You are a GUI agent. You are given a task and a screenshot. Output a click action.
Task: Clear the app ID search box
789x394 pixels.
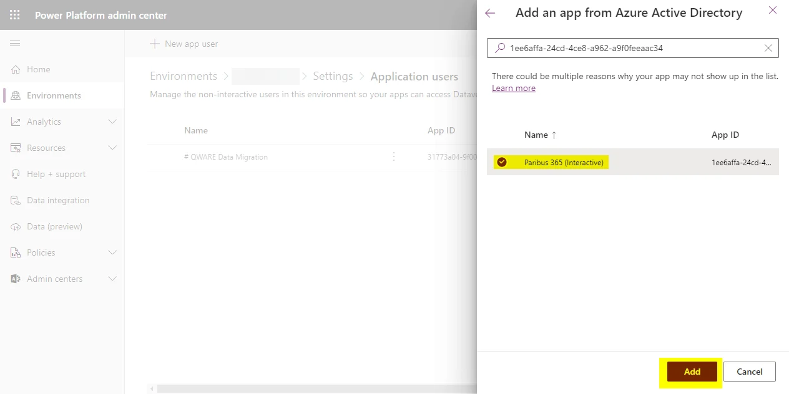coord(768,48)
